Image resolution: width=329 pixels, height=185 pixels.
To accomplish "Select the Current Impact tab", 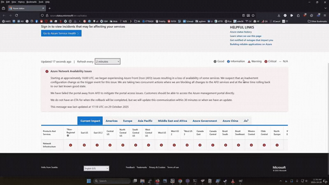I will (90, 121).
